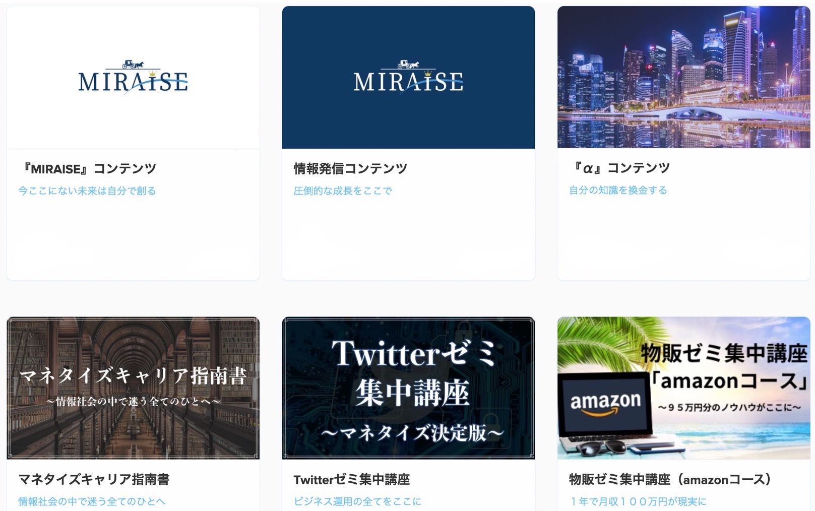This screenshot has width=815, height=511.
Task: Open the Twitterゼミ集中講座 dark banner image
Action: pos(408,388)
